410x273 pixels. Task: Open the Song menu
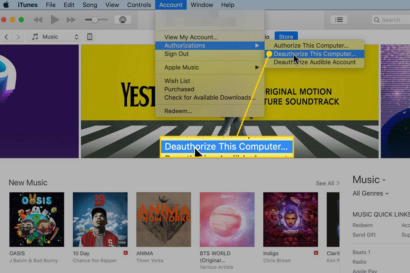90,5
